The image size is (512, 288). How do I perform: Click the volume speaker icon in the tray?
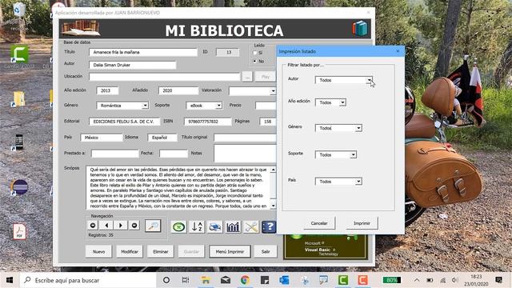[455, 280]
